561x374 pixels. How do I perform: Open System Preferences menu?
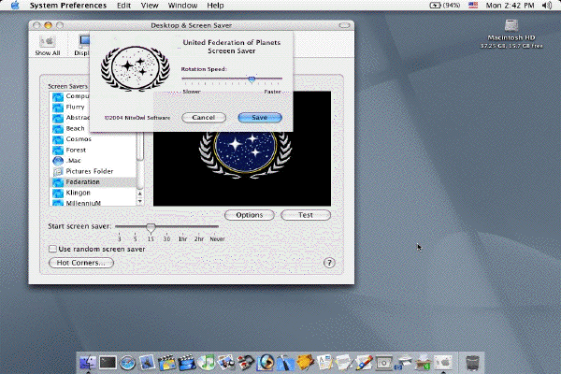(x=68, y=6)
